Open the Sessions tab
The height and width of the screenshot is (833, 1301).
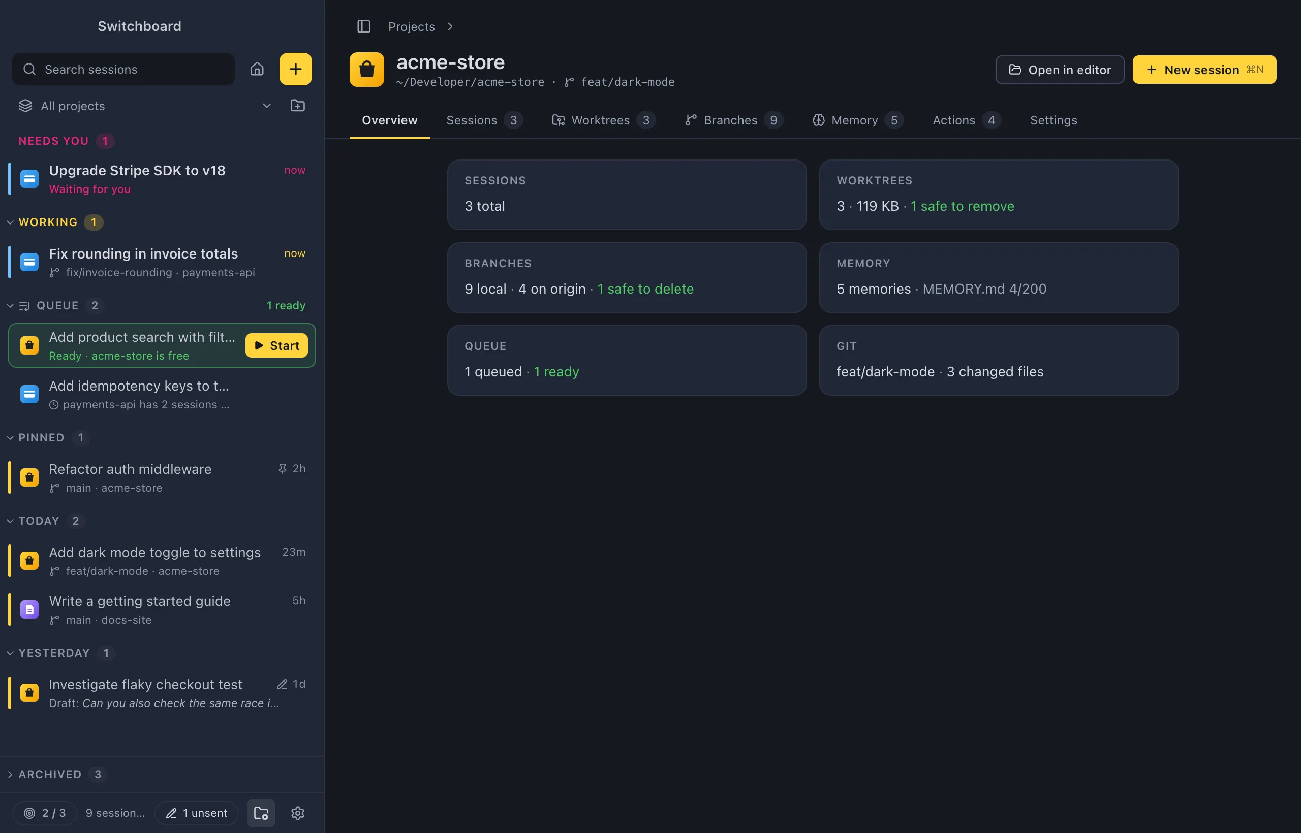[x=484, y=120]
